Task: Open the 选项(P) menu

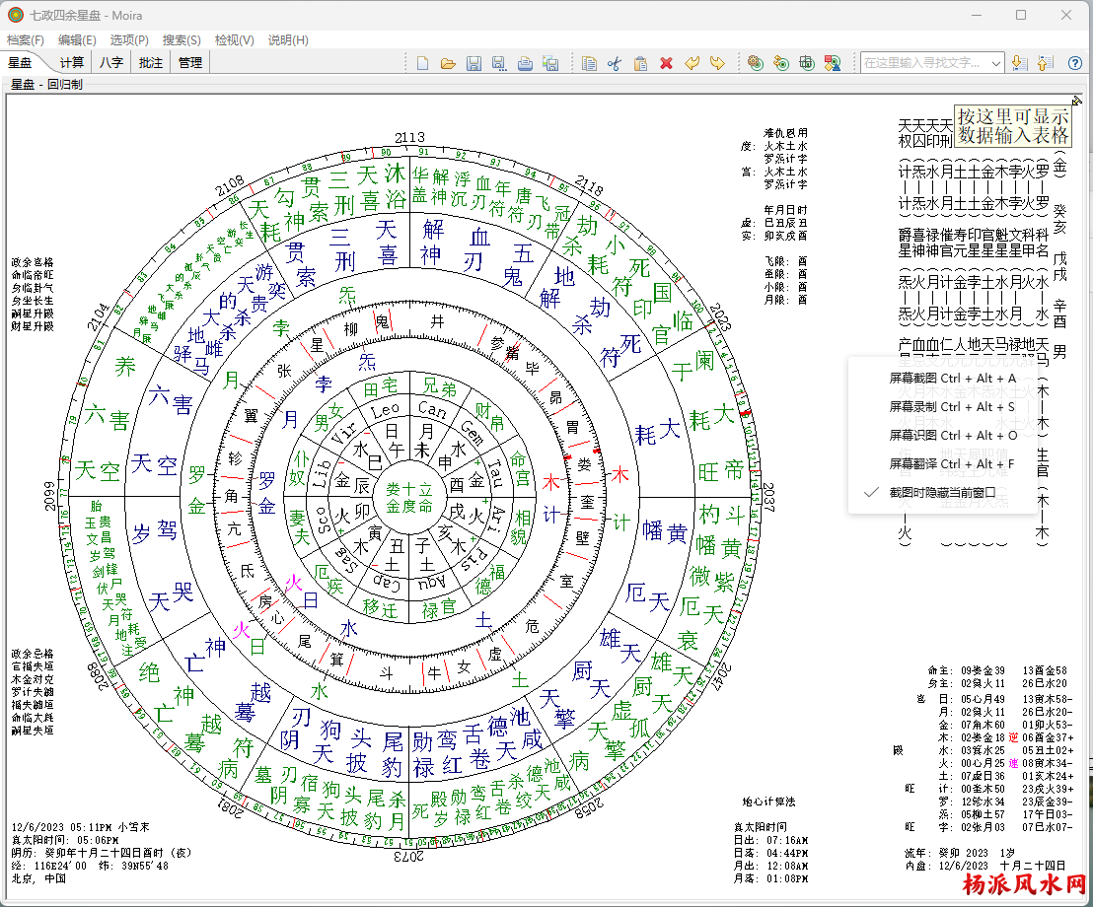Action: (129, 40)
